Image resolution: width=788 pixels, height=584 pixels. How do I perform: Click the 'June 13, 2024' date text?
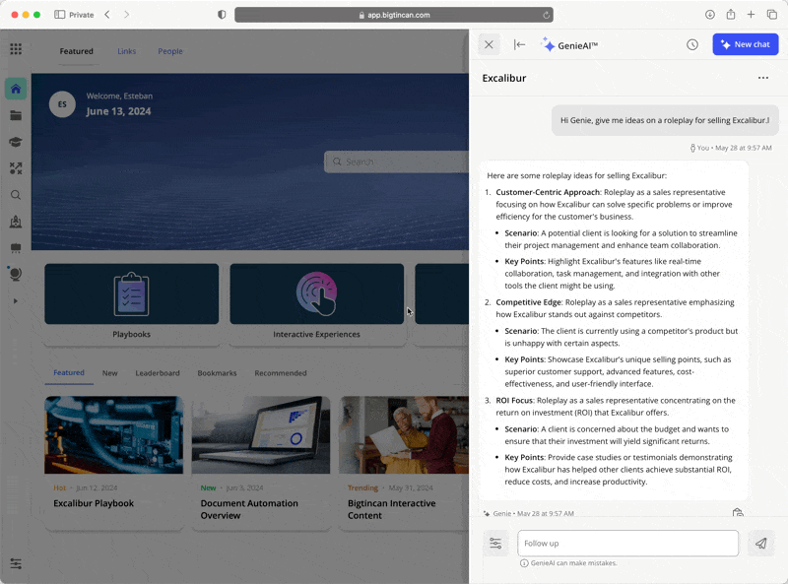pyautogui.click(x=118, y=111)
